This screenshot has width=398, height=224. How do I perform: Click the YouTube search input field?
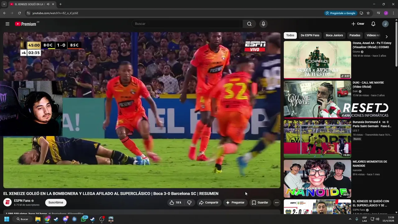coord(187,24)
